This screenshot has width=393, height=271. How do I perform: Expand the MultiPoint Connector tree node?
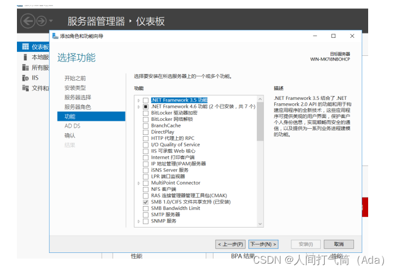pos(139,183)
